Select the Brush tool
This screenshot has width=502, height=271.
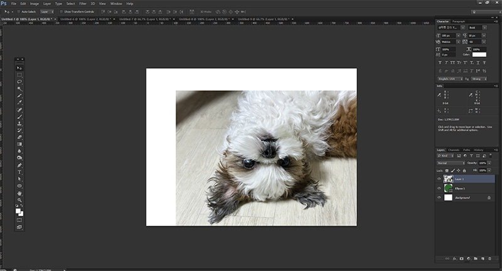[19, 117]
